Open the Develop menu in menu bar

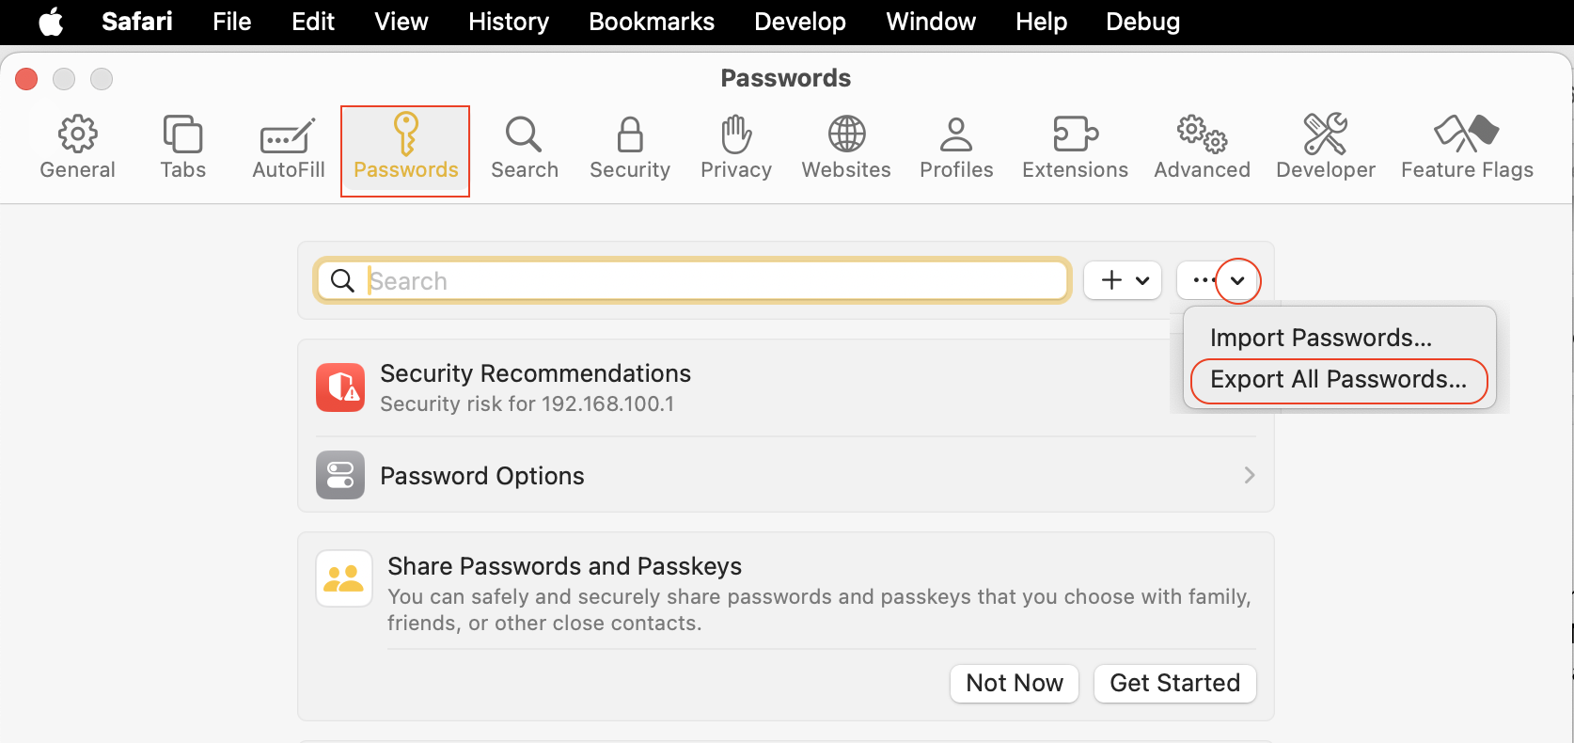pos(800,22)
